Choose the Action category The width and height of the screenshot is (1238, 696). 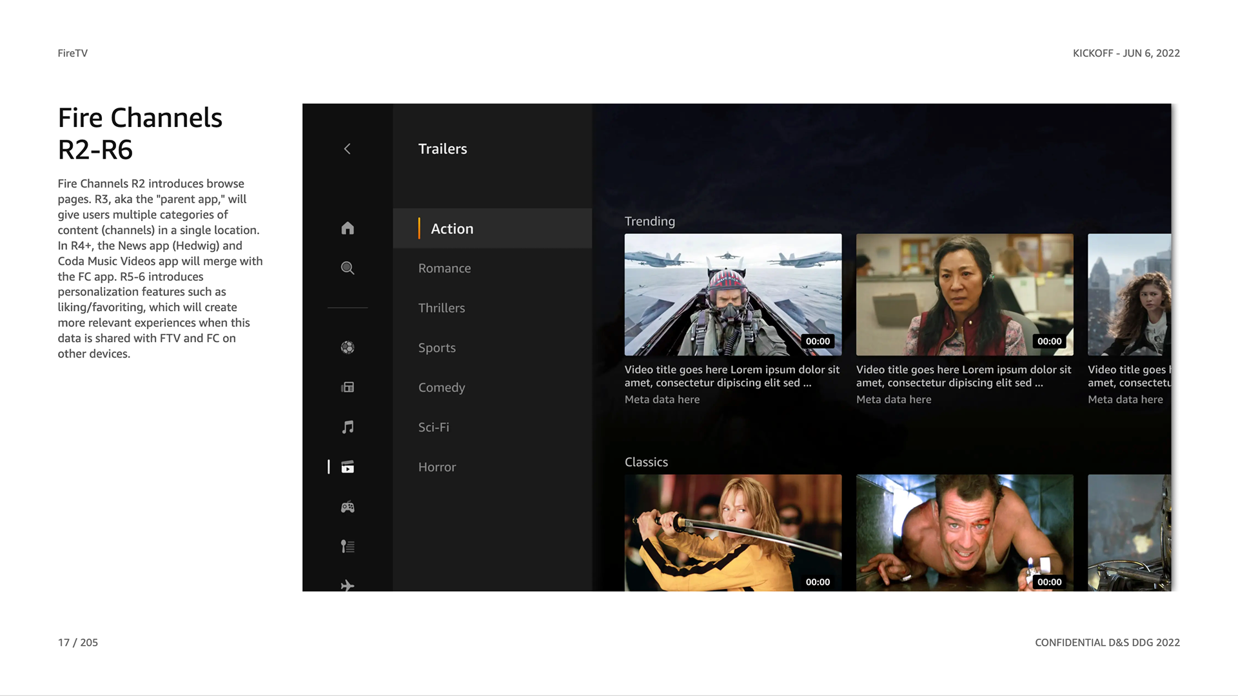[493, 228]
